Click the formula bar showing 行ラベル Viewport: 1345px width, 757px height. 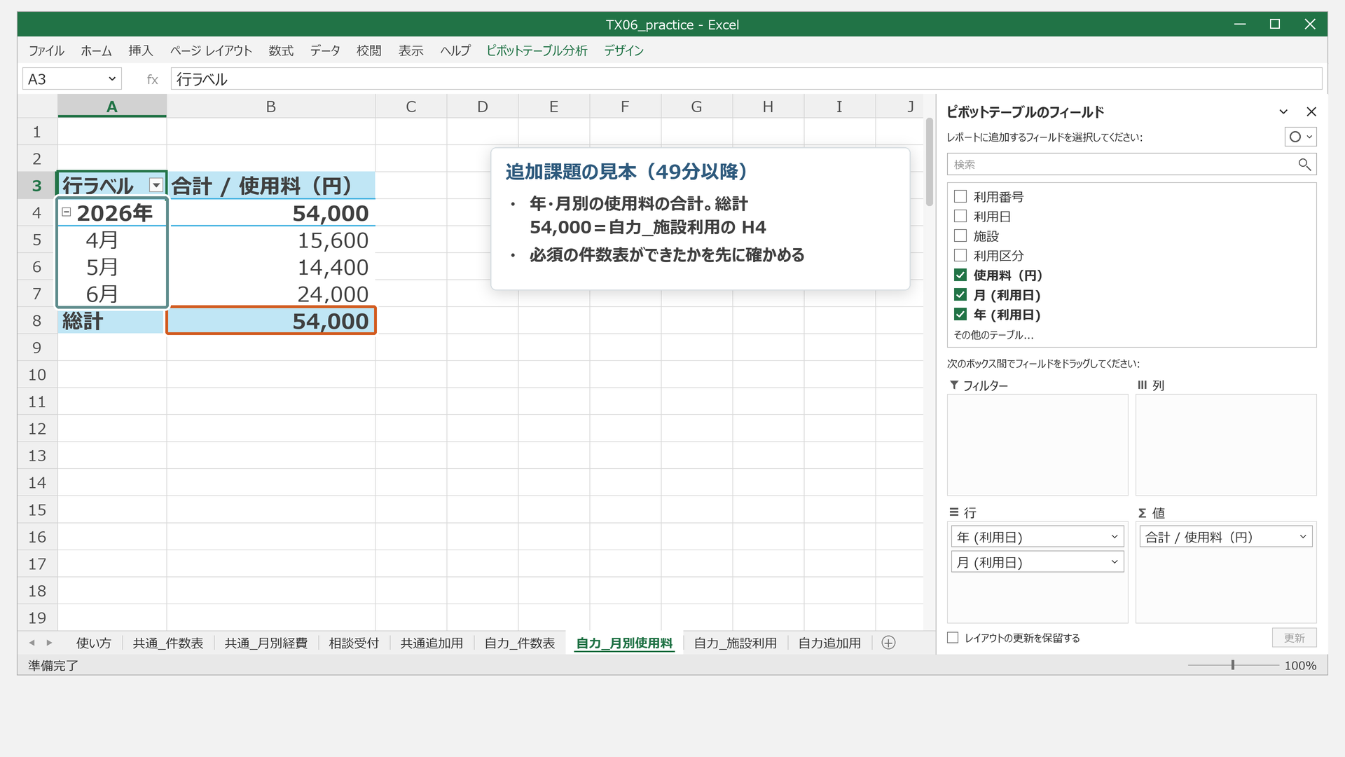pyautogui.click(x=746, y=79)
